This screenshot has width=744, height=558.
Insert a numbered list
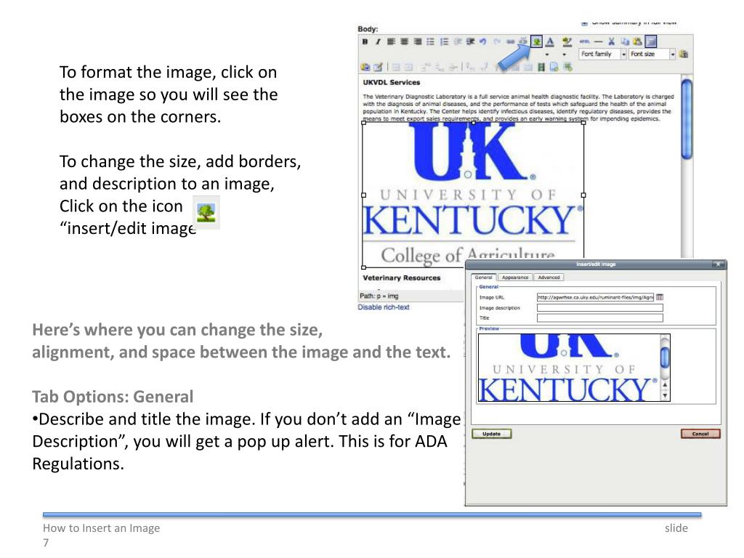pos(444,41)
